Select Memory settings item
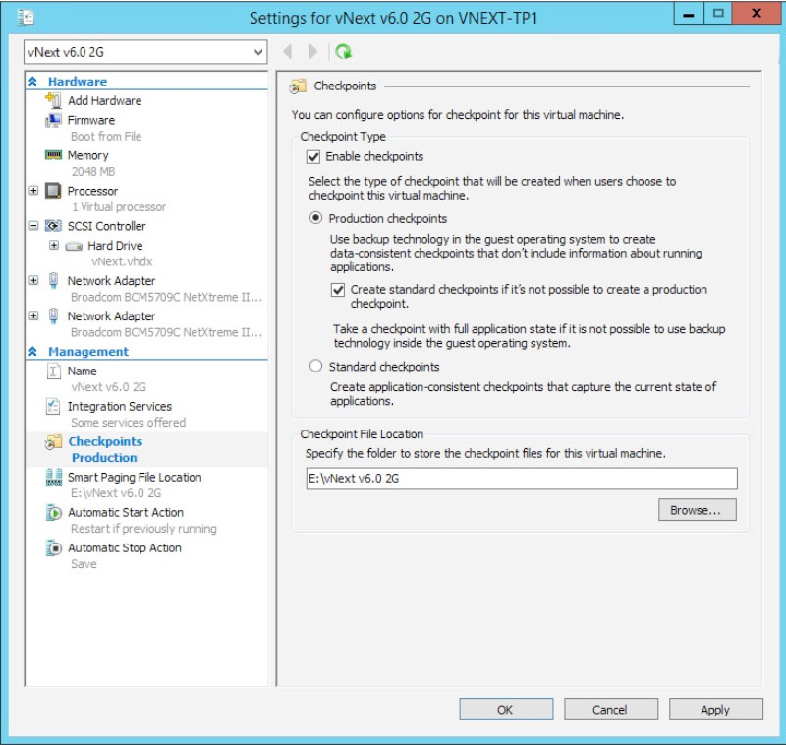 click(x=87, y=155)
